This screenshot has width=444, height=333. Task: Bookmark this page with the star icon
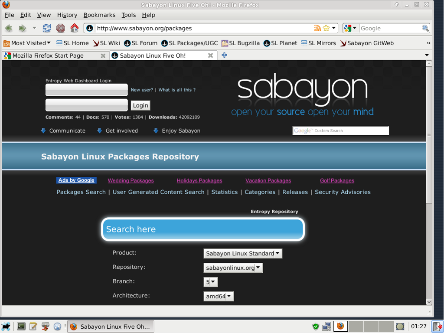pyautogui.click(x=326, y=28)
